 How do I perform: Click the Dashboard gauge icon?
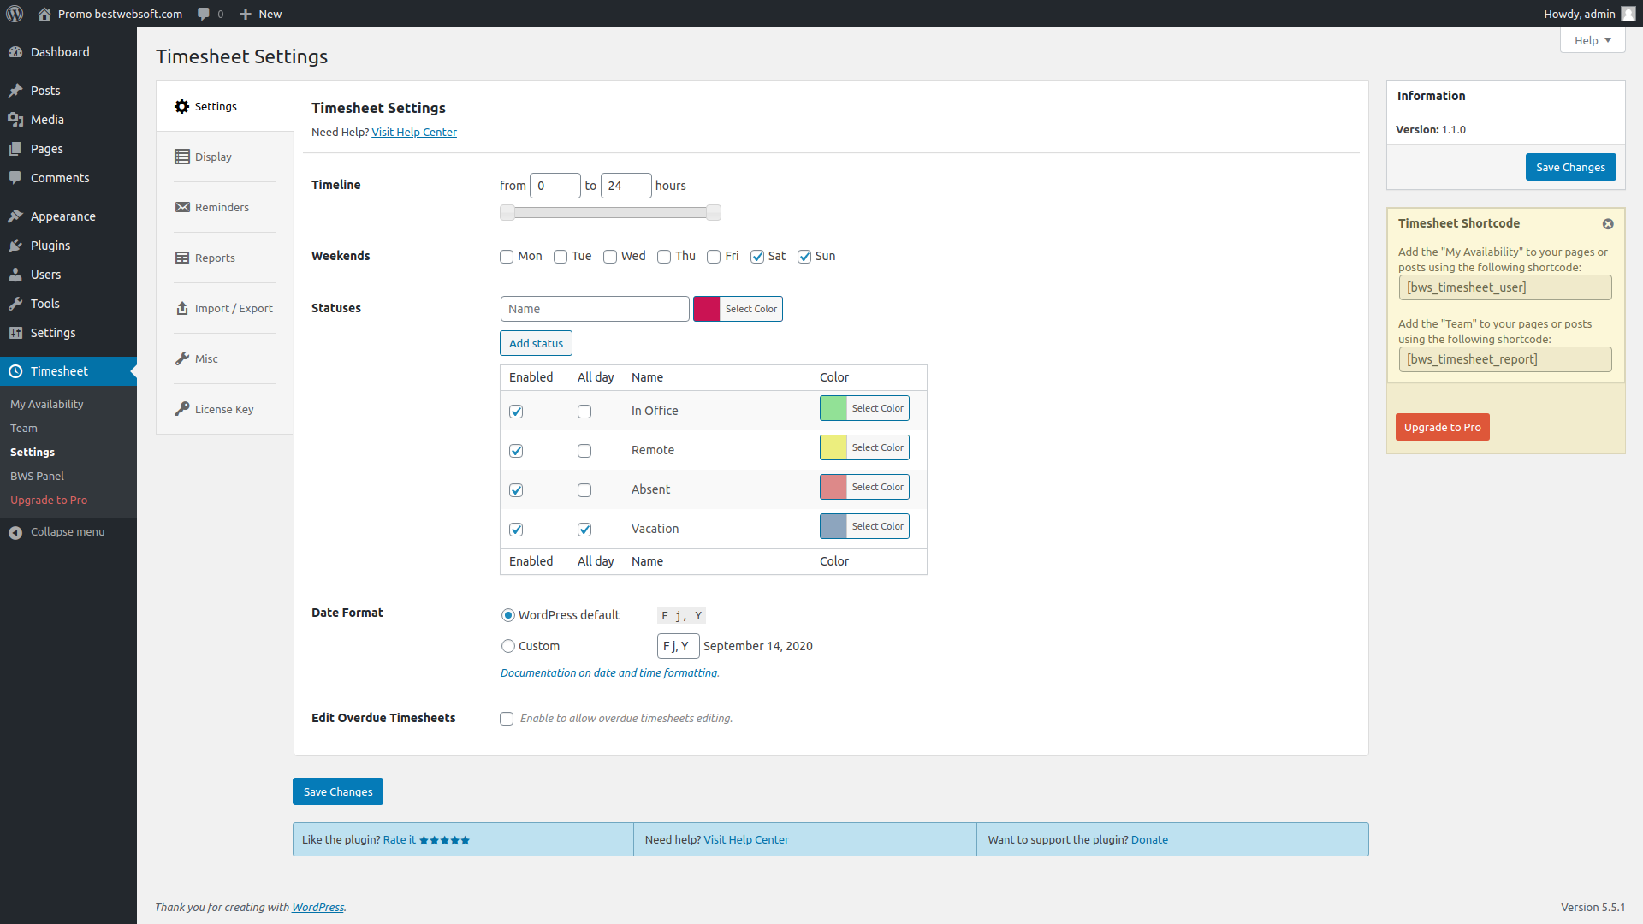tap(15, 52)
